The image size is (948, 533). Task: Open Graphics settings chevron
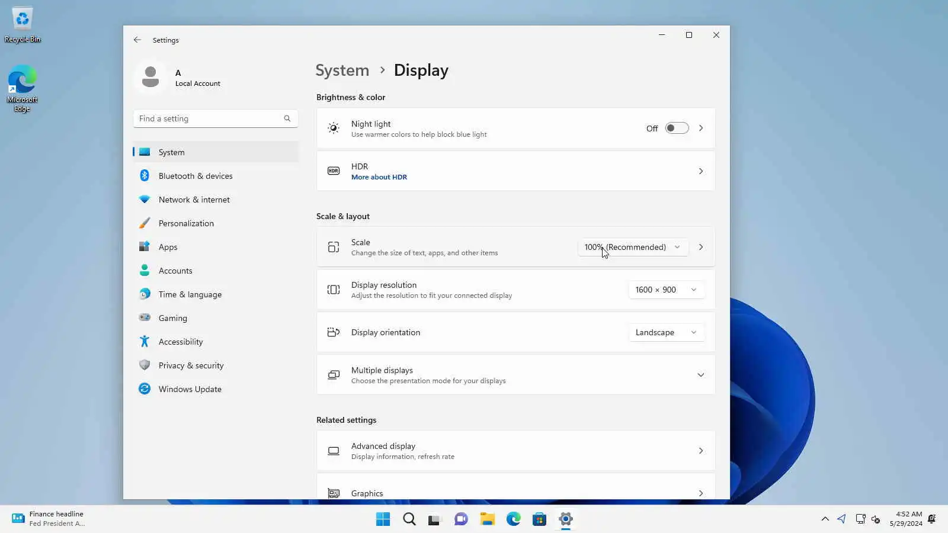[x=701, y=493]
